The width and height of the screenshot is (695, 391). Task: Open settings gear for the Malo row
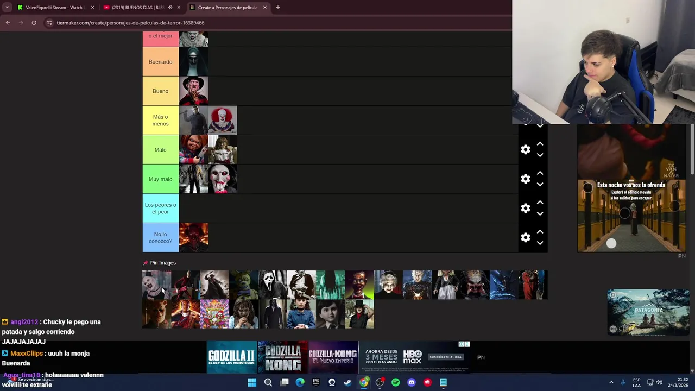(525, 149)
